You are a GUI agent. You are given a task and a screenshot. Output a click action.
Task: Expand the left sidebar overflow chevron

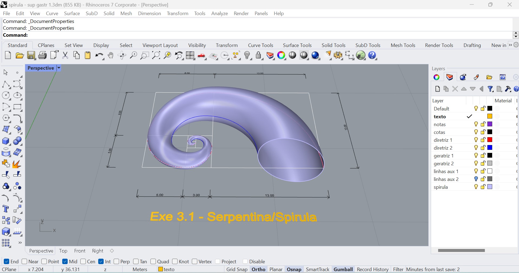point(20,243)
